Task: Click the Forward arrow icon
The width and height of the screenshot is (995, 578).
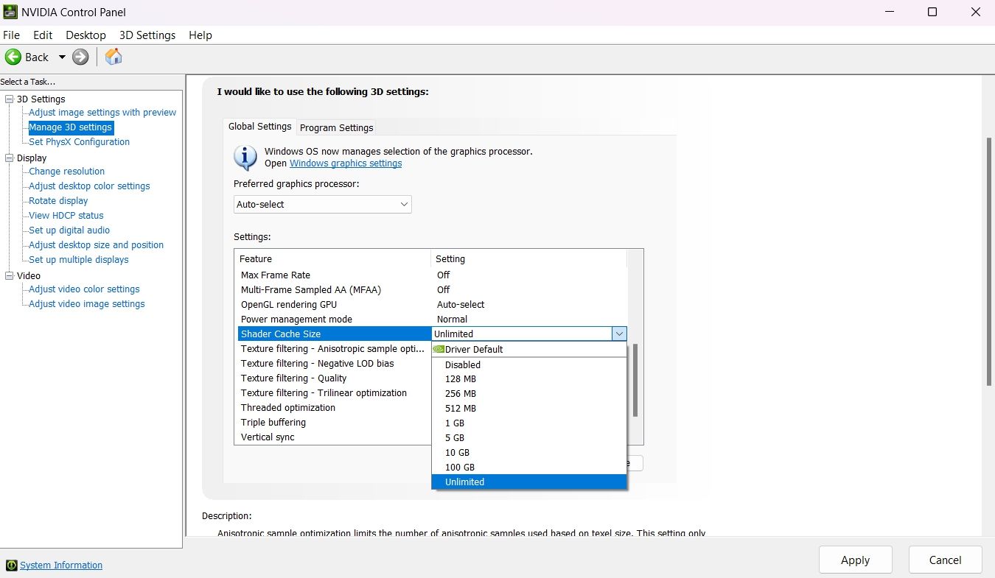Action: click(80, 57)
